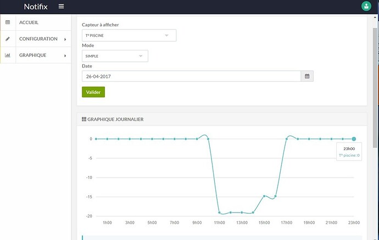Click the Graphique bar chart icon
Screen dimensions: 379x240
[8, 55]
